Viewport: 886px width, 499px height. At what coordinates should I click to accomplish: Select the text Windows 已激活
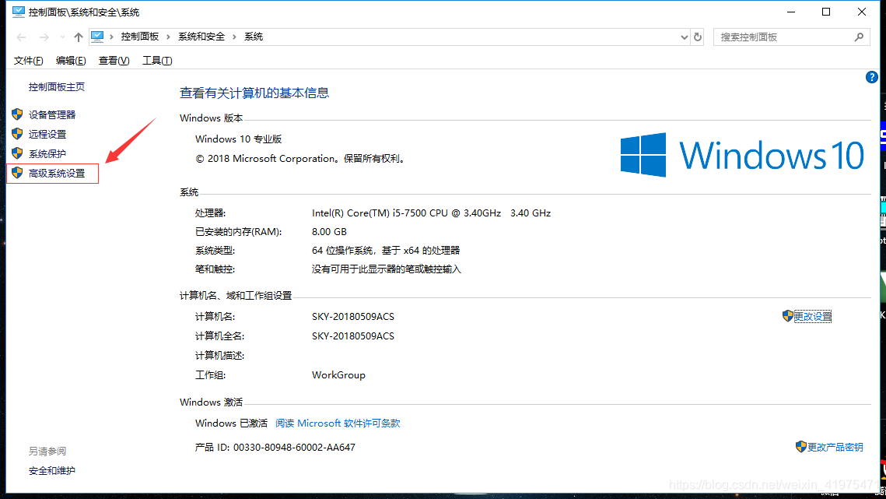coord(231,423)
